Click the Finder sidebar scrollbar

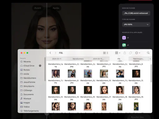(x=45, y=69)
